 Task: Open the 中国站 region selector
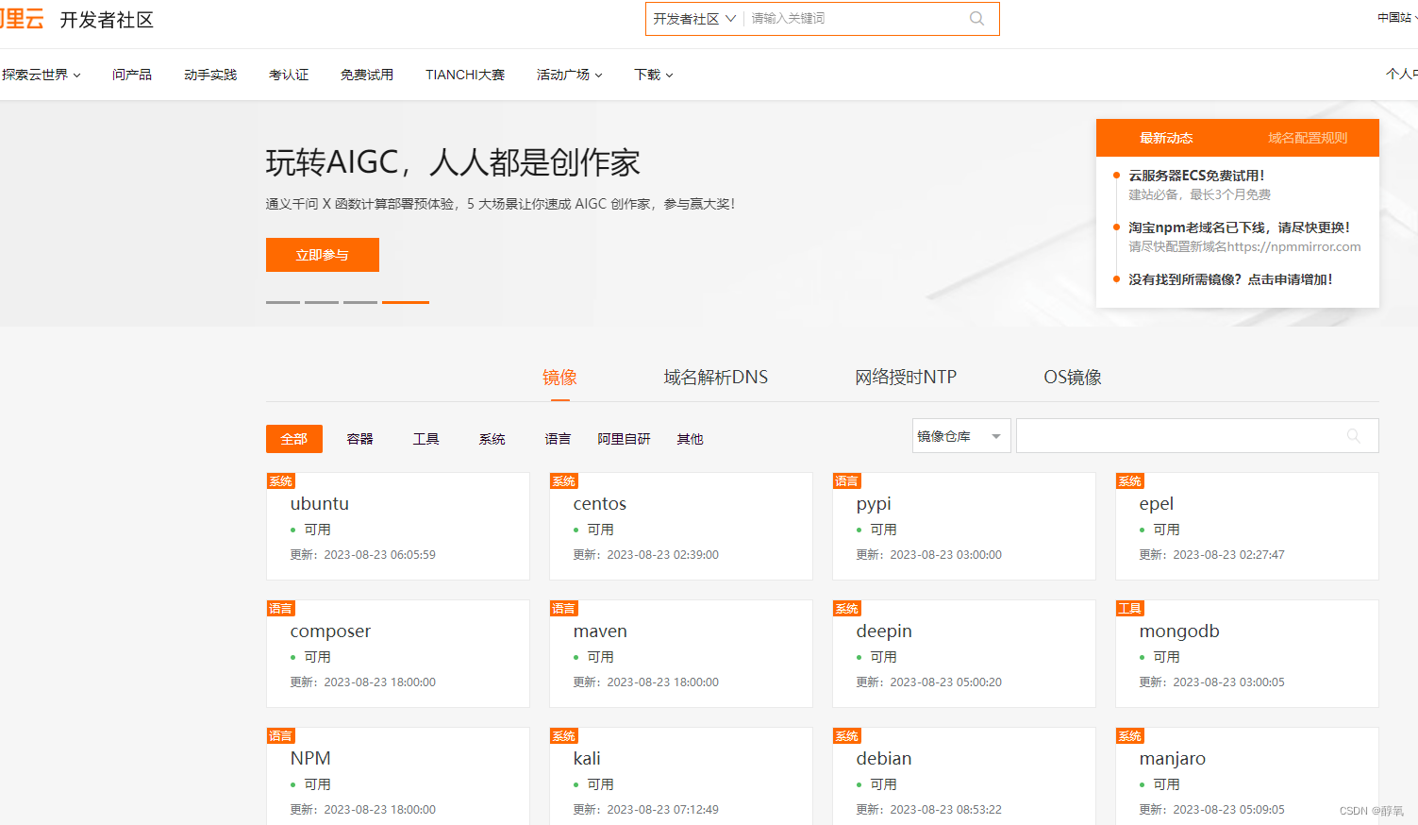click(1396, 16)
